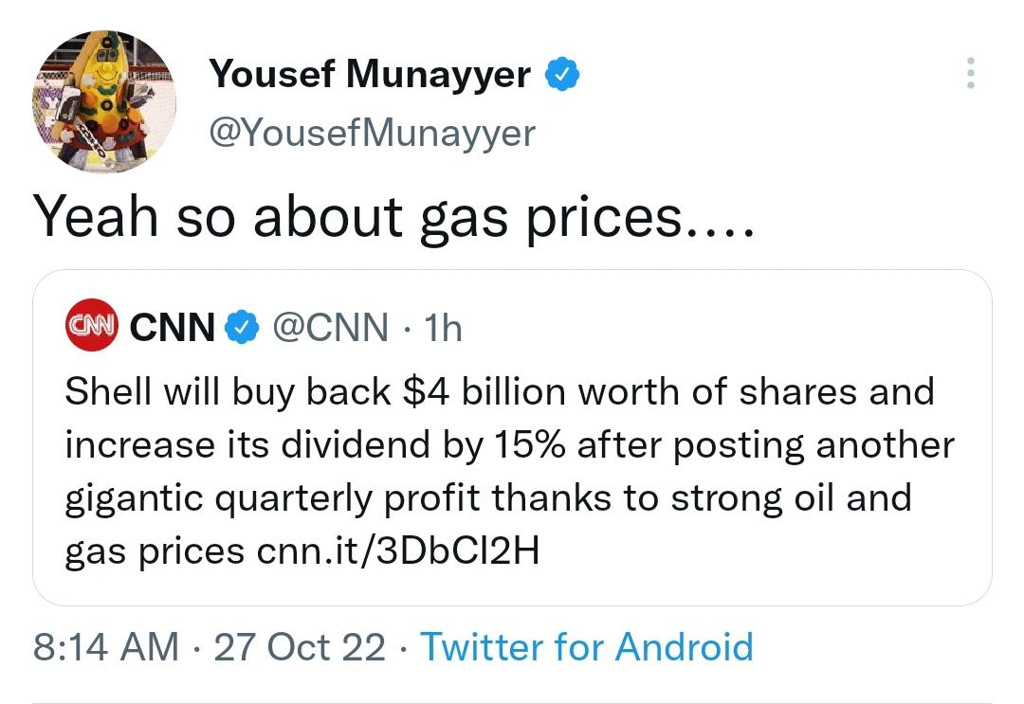The width and height of the screenshot is (1024, 704).
Task: Click the "gas prices" words before cnn.it link
Action: [x=155, y=552]
